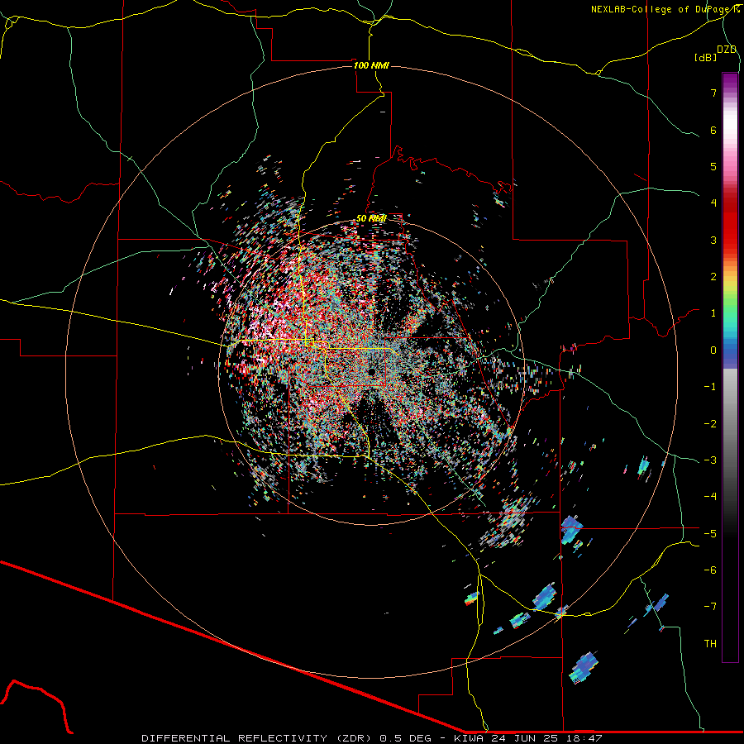Click the ZDR color scale bar

(730, 367)
